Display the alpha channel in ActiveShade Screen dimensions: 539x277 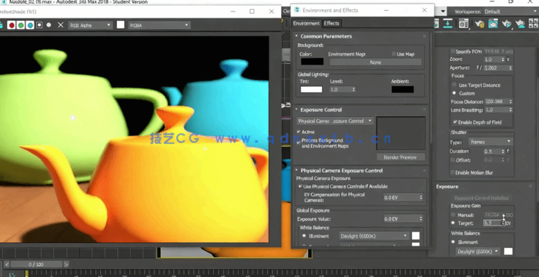click(39, 25)
